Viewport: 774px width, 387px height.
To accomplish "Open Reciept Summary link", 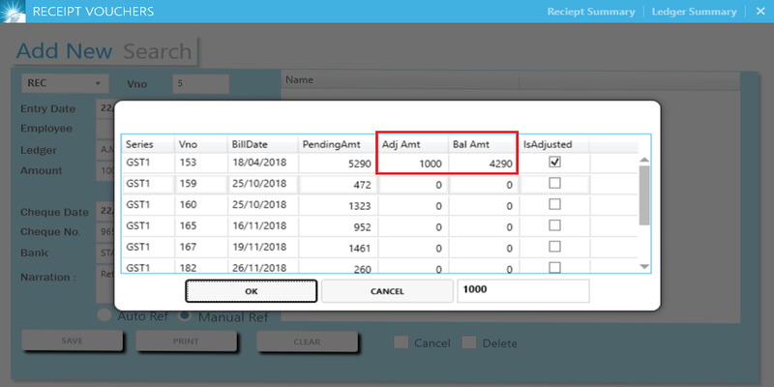I will [591, 12].
